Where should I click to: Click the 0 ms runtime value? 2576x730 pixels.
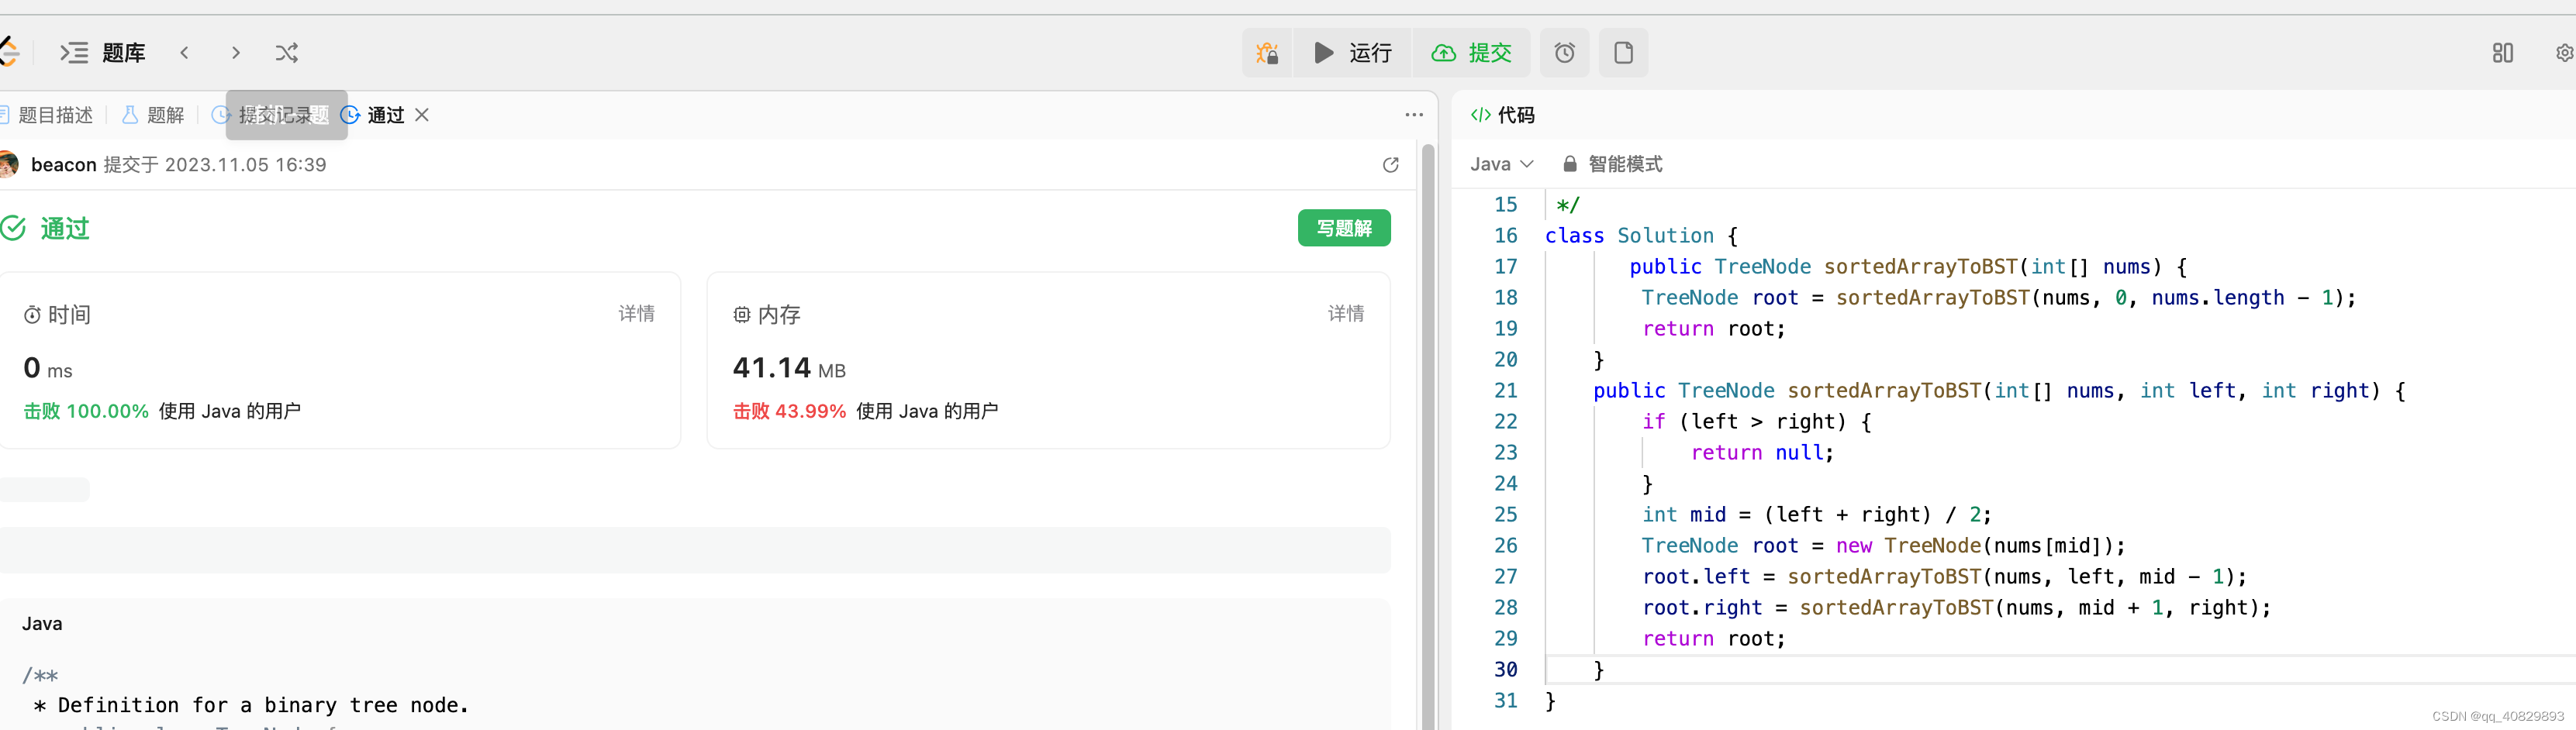click(x=48, y=368)
